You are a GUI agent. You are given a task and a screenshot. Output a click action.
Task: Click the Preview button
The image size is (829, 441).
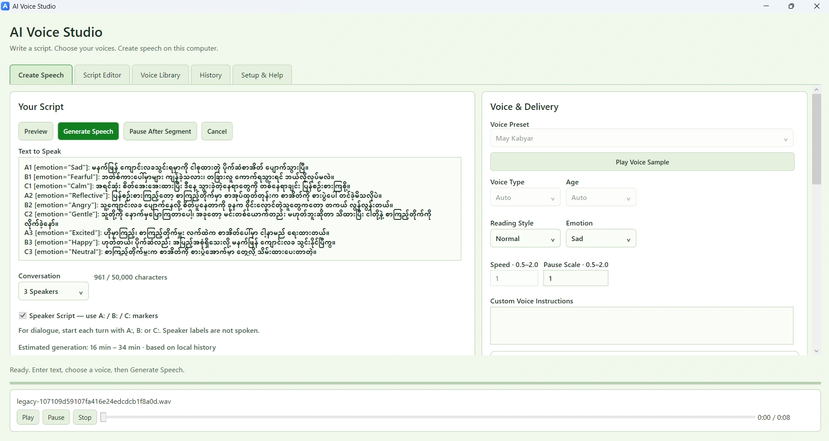(x=36, y=131)
